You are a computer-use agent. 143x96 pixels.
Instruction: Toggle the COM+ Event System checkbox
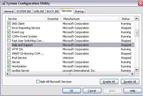(x=9, y=36)
